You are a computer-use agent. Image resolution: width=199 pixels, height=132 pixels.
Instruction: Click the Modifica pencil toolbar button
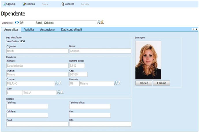coord(29,4)
